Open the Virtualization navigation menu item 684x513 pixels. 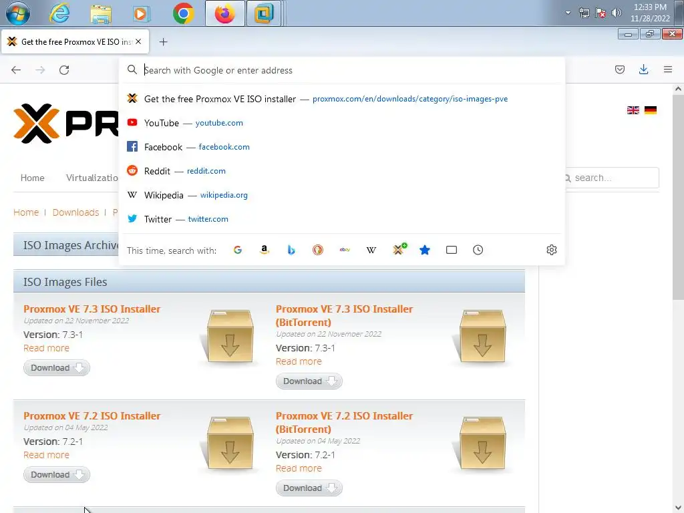point(92,178)
